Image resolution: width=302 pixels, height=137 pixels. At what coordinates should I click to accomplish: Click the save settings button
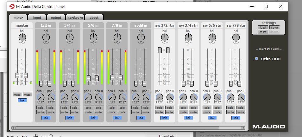click(274, 28)
